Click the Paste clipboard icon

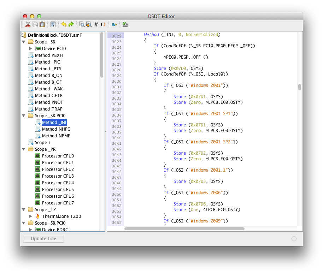coord(42,24)
